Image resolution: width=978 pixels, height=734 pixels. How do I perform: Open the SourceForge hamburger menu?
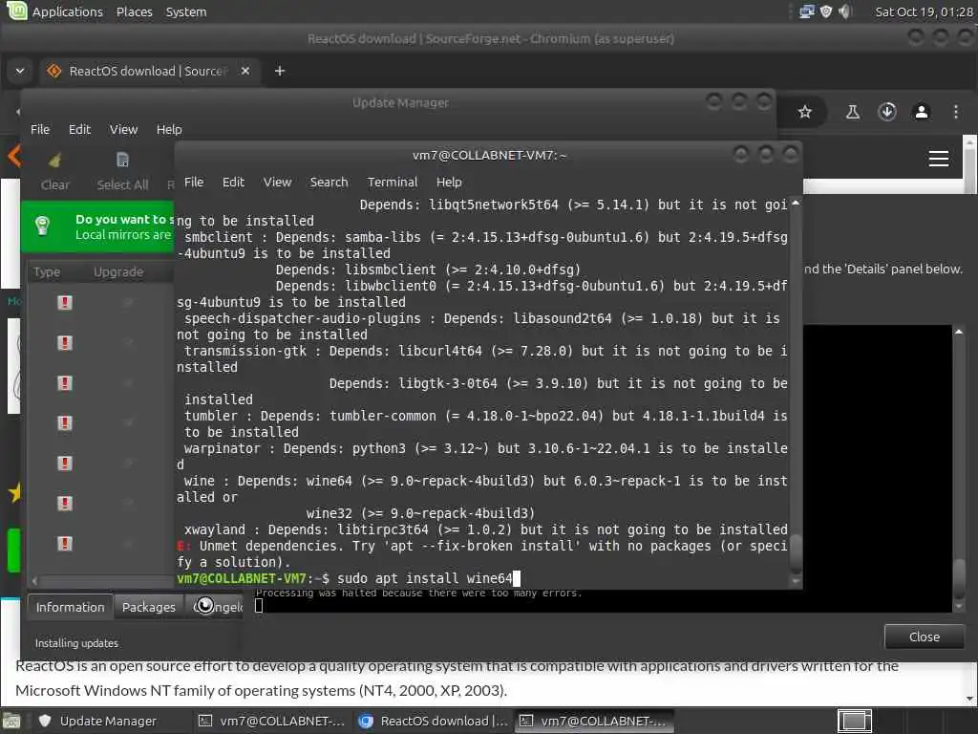(x=939, y=159)
